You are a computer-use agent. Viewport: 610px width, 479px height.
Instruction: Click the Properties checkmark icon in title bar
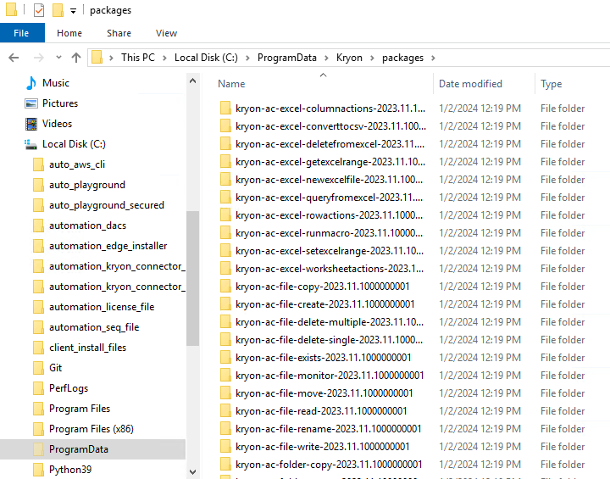pyautogui.click(x=39, y=10)
